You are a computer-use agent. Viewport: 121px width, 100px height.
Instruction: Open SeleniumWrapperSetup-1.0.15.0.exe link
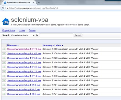24,58
